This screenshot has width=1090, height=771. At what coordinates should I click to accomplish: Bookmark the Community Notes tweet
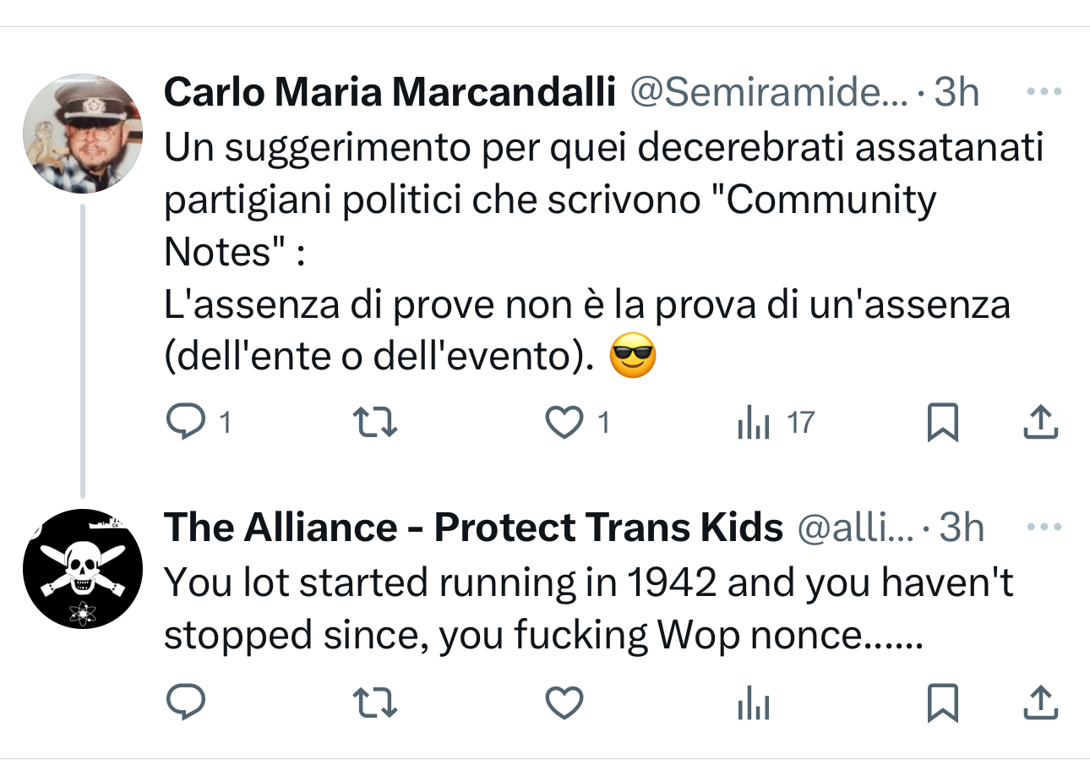[942, 424]
